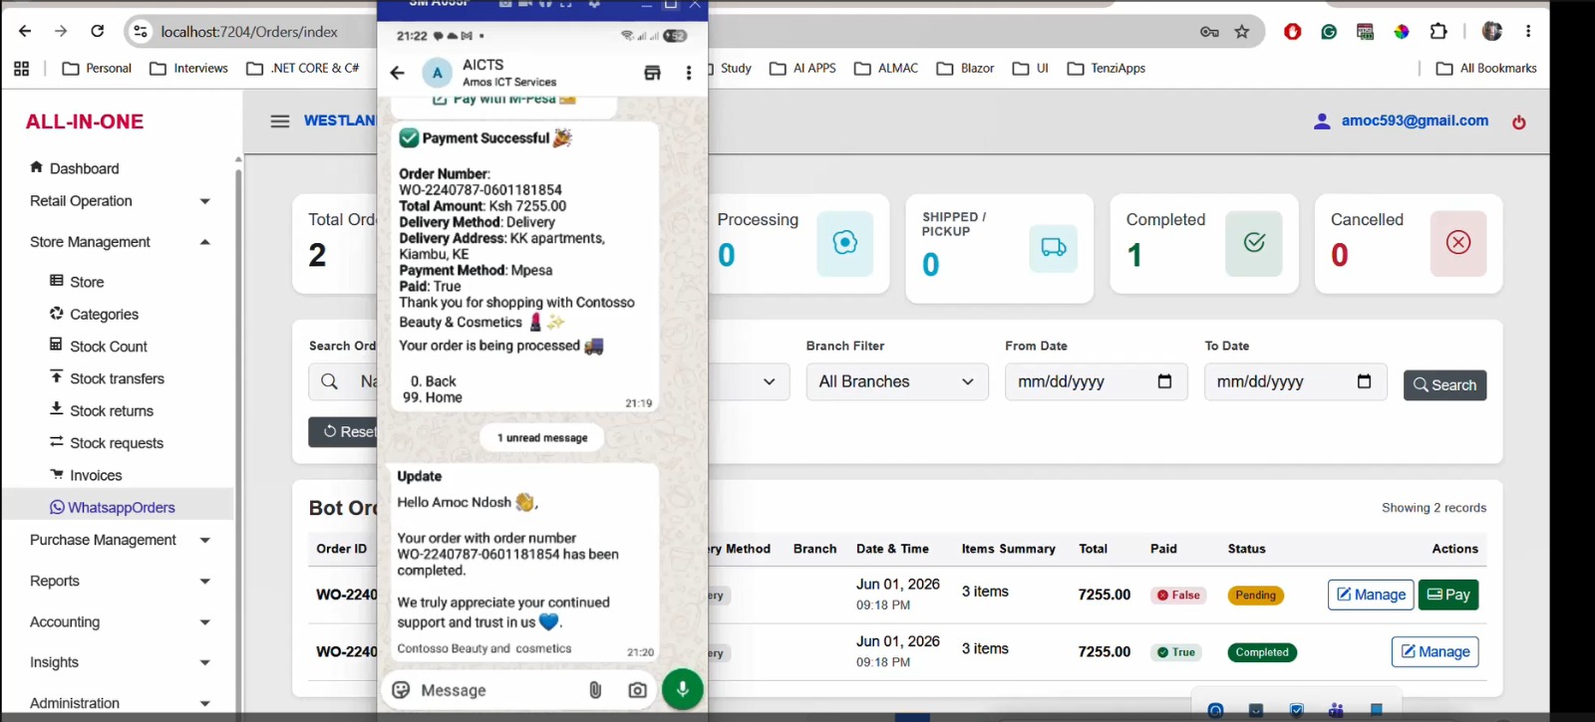The width and height of the screenshot is (1595, 722).
Task: Open Dashboard in sidebar
Action: coord(75,168)
